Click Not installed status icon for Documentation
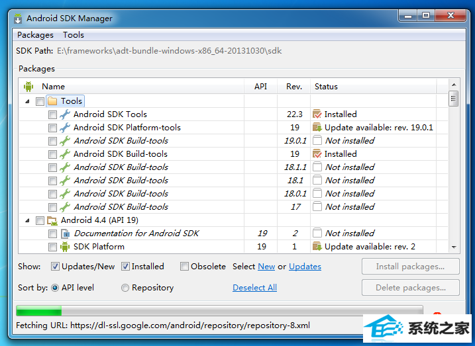475x346 pixels. pyautogui.click(x=317, y=233)
